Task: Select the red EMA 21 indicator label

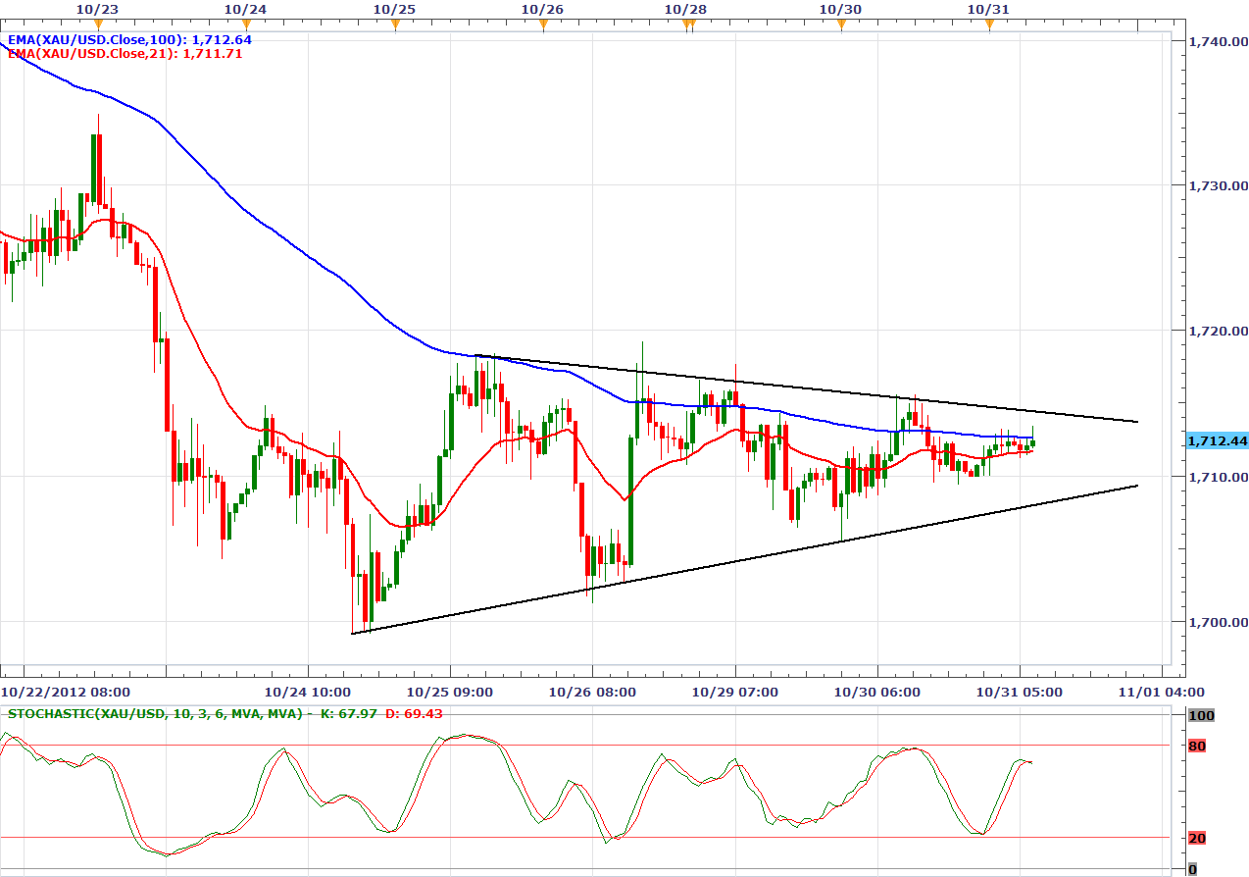Action: click(x=125, y=54)
